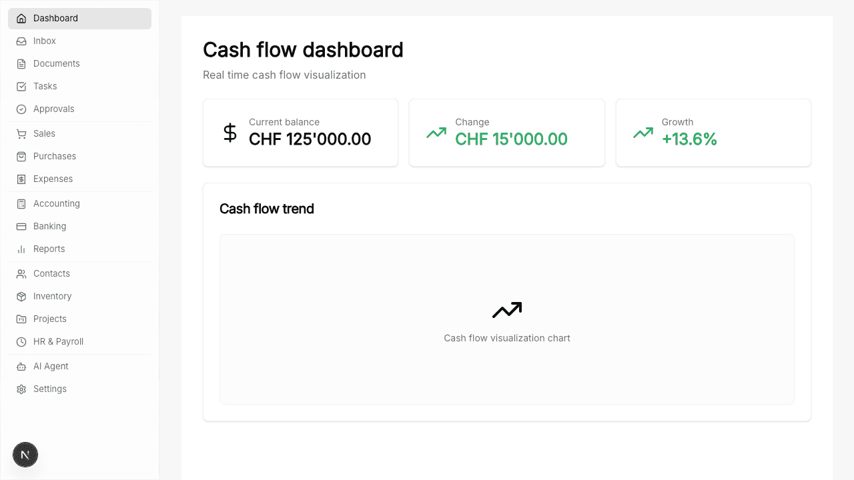This screenshot has width=854, height=480.
Task: Click the AI Agent icon
Action: 22,366
